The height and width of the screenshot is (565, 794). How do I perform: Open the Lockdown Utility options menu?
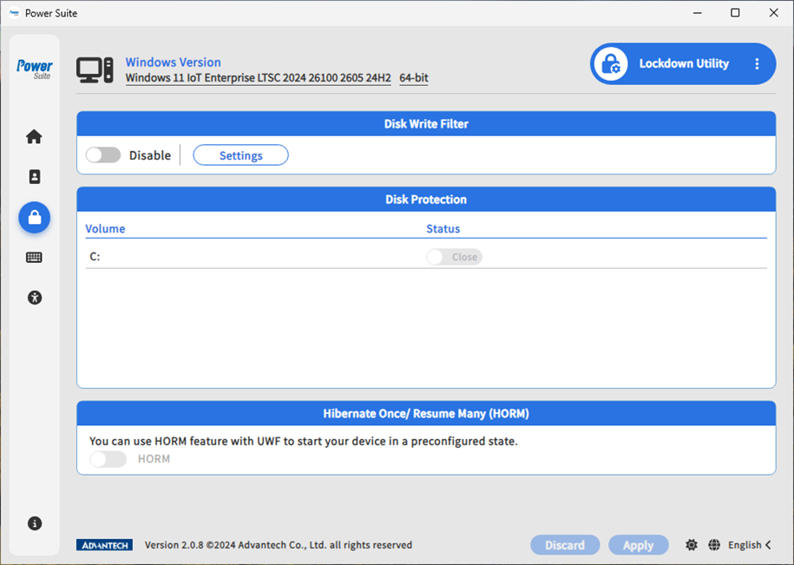[x=757, y=63]
